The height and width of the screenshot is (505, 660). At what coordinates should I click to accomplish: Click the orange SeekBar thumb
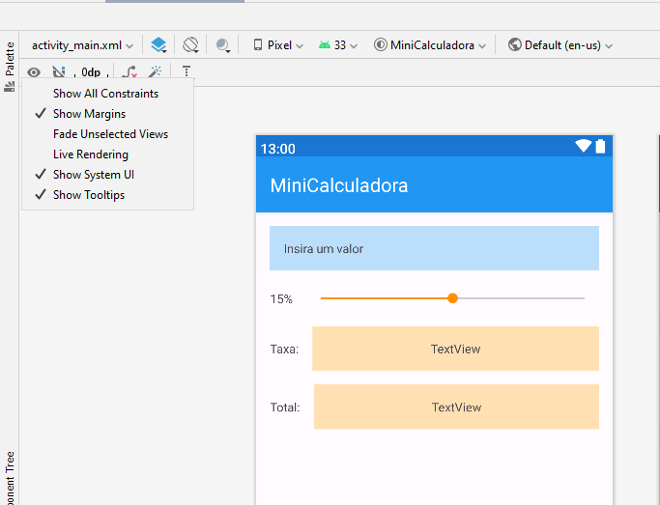pyautogui.click(x=452, y=298)
